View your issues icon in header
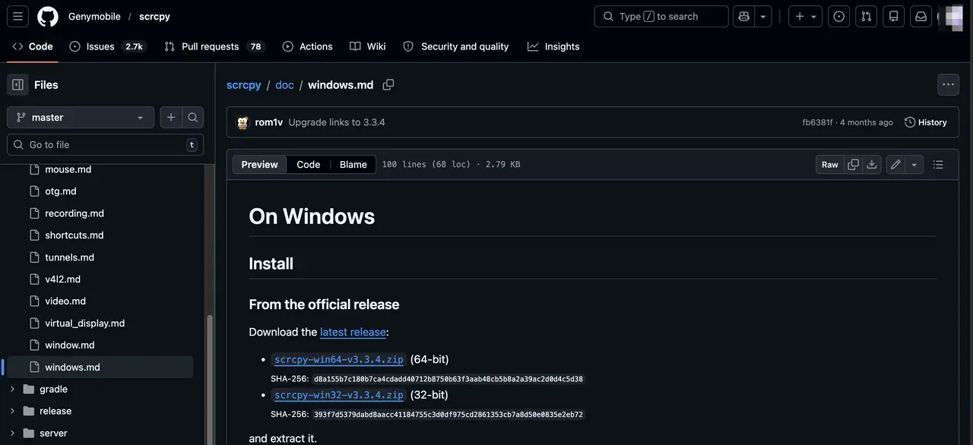 pyautogui.click(x=839, y=16)
